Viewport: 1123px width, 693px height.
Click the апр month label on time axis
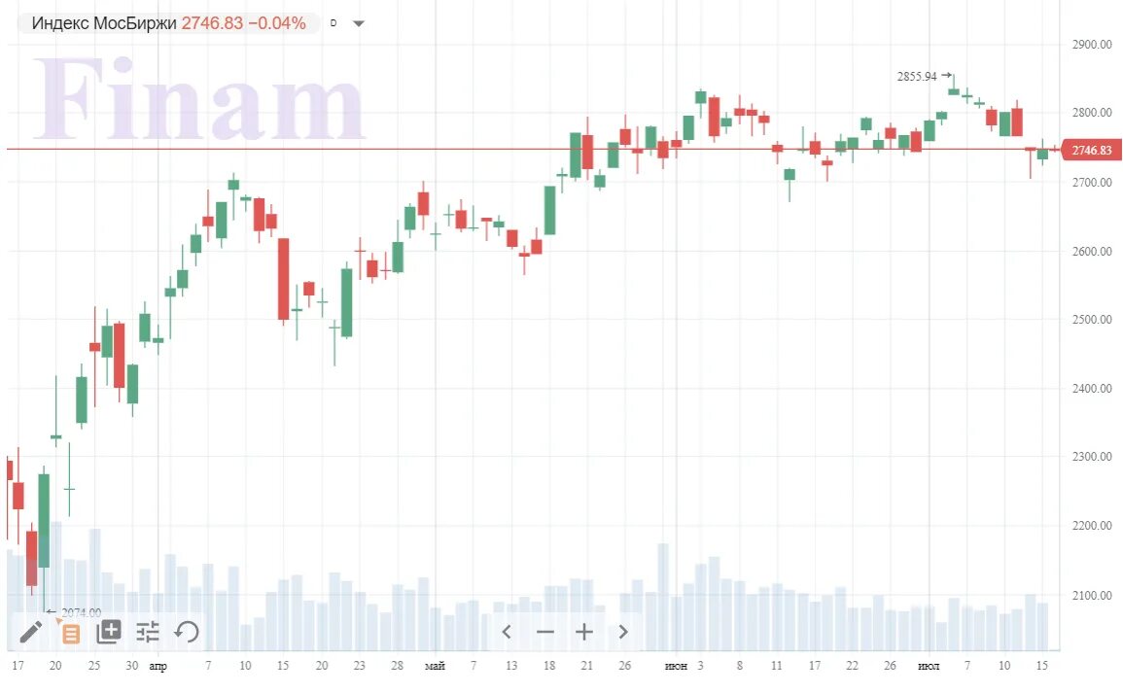pos(158,666)
